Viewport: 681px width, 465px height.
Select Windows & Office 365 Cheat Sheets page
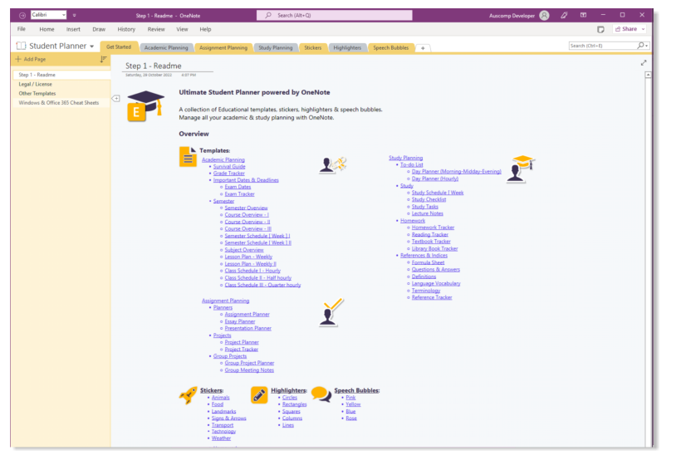click(x=59, y=103)
